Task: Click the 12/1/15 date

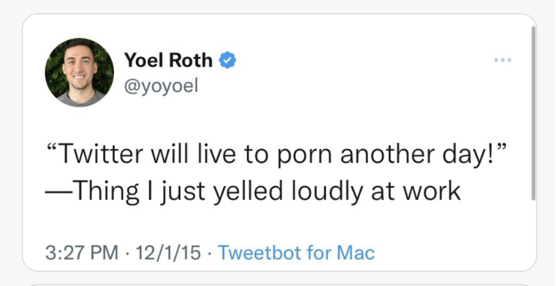Action: point(168,253)
